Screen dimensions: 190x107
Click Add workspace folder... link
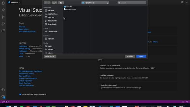point(28,32)
